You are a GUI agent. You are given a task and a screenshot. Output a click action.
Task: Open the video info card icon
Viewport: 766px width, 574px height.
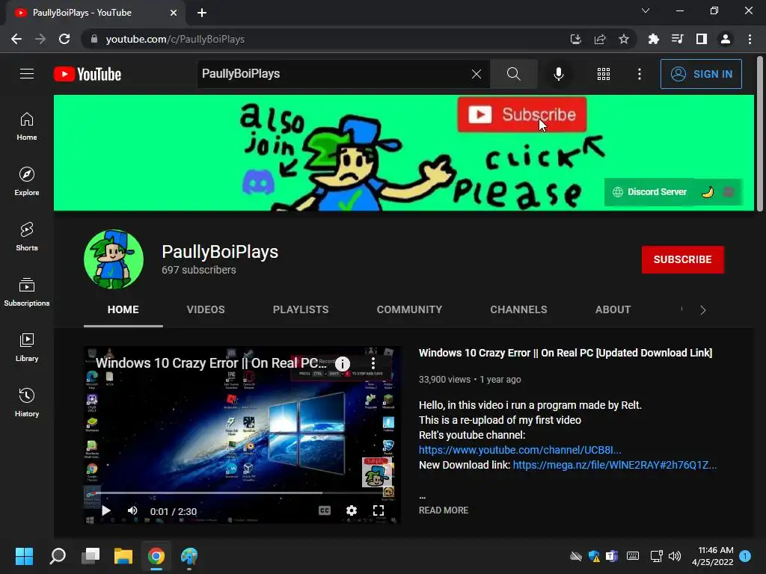pos(343,364)
